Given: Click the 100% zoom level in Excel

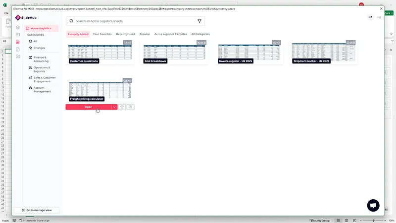Looking at the screenshot, I should (x=392, y=221).
